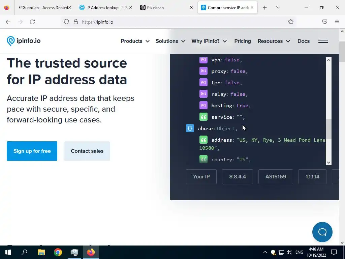Select the 8.8.4.4 sample button

(x=238, y=177)
